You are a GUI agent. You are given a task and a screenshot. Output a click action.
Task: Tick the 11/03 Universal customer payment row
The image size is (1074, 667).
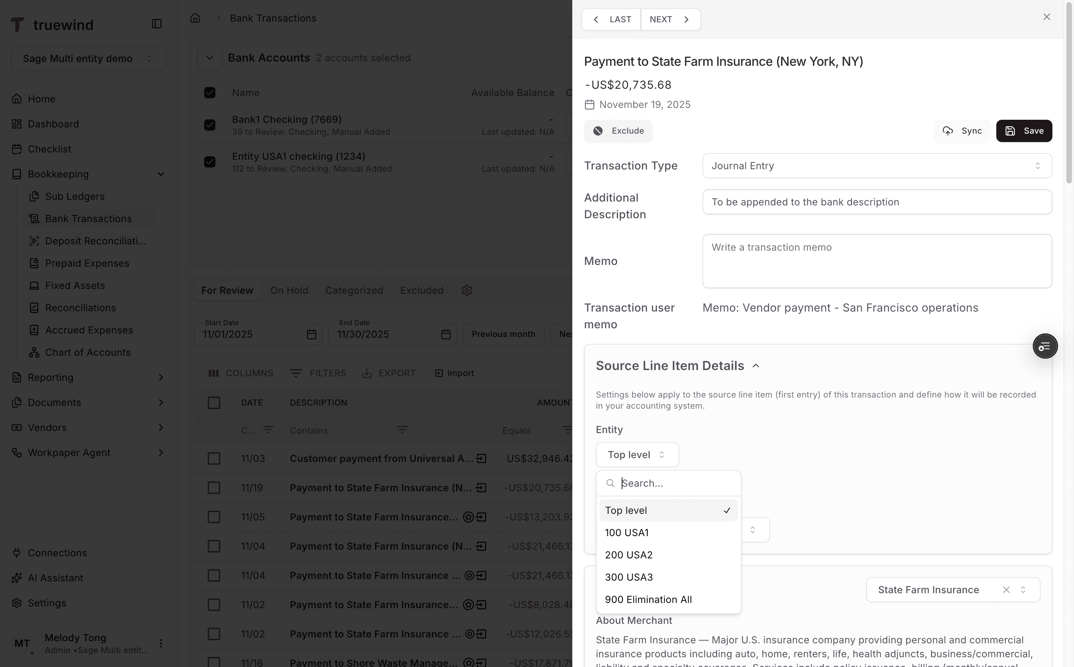(x=214, y=458)
